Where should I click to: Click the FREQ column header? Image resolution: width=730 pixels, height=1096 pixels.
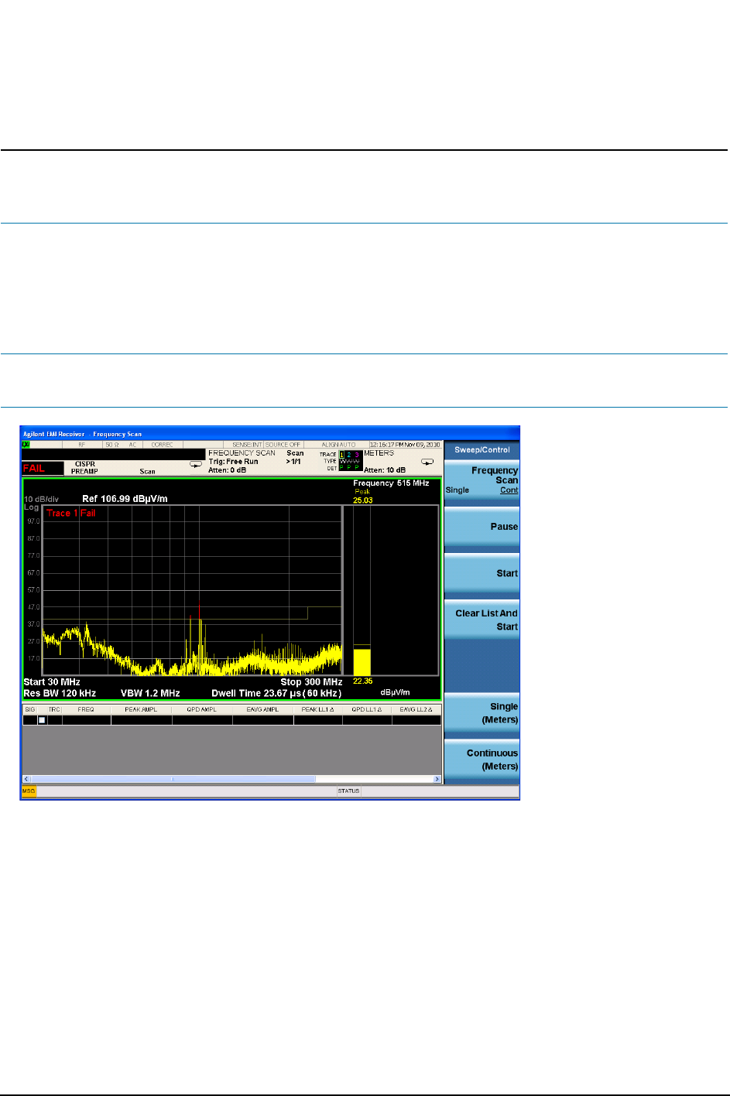point(86,709)
